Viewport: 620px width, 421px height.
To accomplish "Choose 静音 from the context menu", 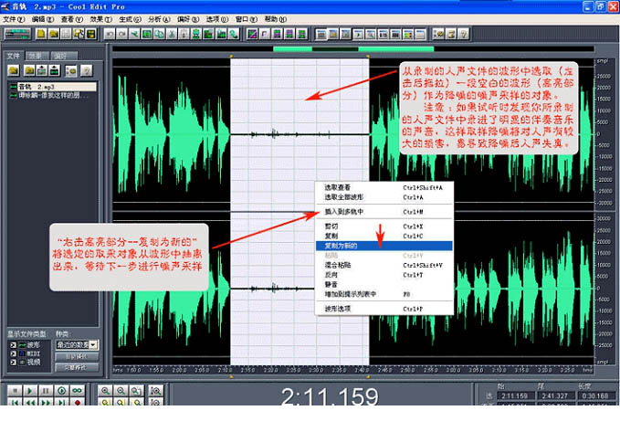I will tap(384, 284).
